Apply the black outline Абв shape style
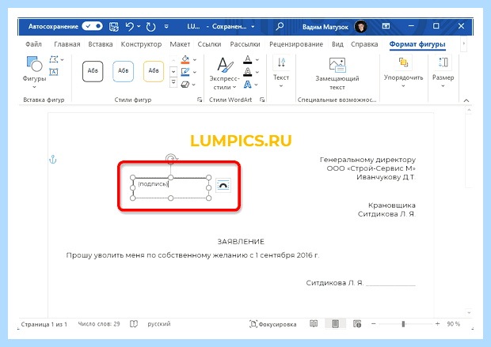This screenshot has height=347, width=491. 93,71
